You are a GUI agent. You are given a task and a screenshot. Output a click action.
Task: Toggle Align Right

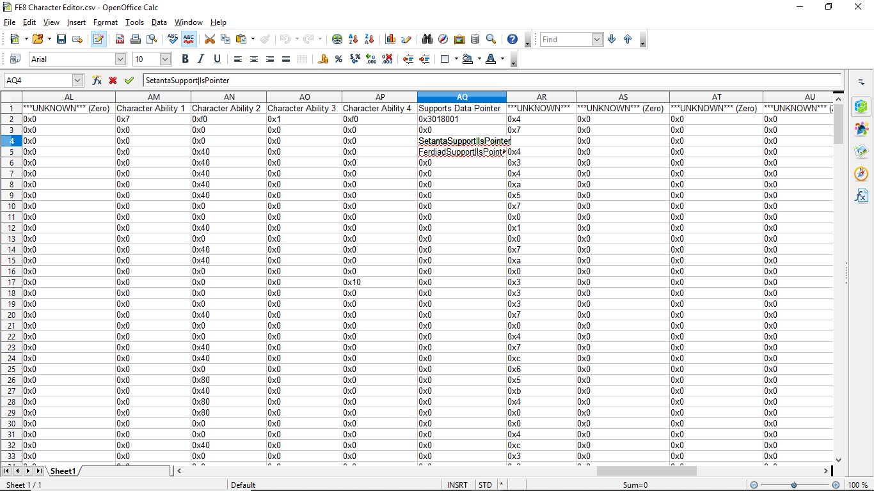click(x=270, y=59)
